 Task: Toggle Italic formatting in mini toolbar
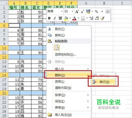coord(55,18)
